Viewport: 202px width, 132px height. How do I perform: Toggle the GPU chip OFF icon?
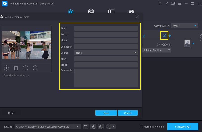coord(101,127)
